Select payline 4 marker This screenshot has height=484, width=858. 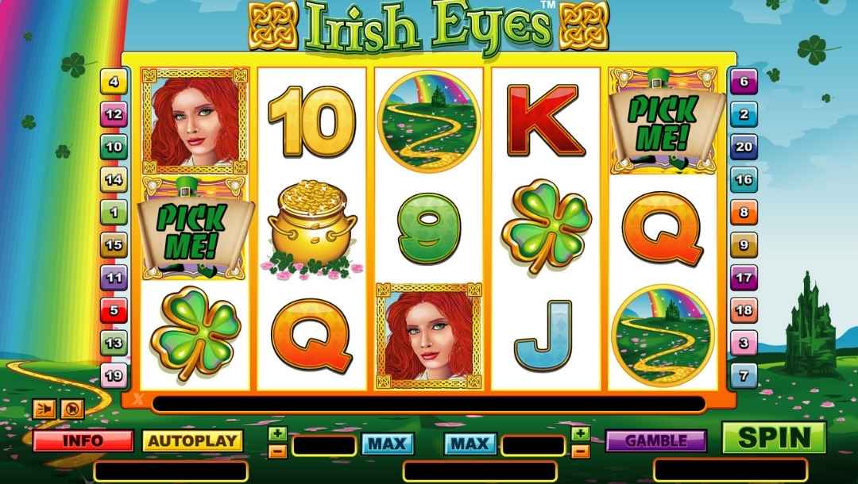coord(114,82)
